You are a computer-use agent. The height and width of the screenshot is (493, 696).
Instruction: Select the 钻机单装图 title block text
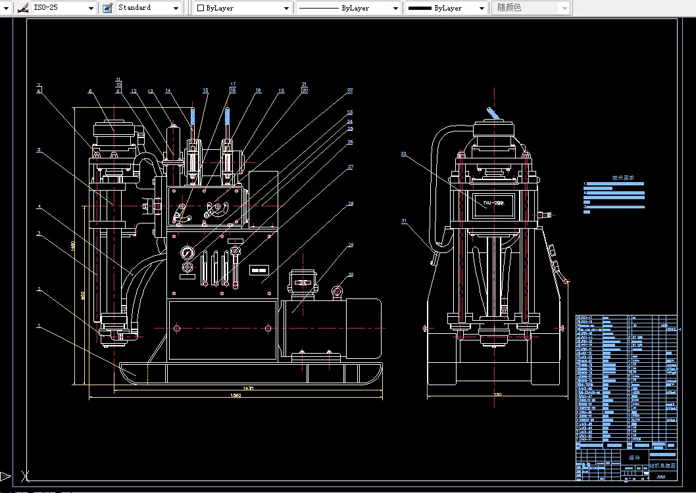click(x=662, y=465)
